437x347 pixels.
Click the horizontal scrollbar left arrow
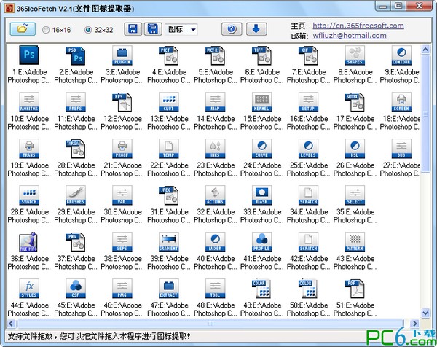tap(11, 324)
